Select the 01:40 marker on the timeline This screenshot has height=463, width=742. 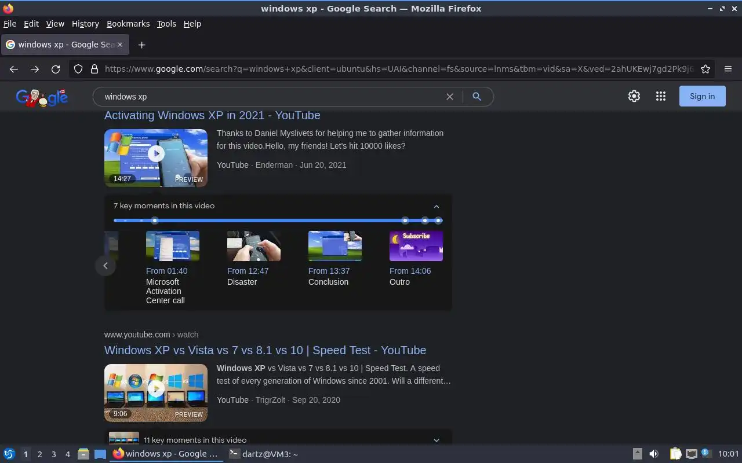point(155,221)
